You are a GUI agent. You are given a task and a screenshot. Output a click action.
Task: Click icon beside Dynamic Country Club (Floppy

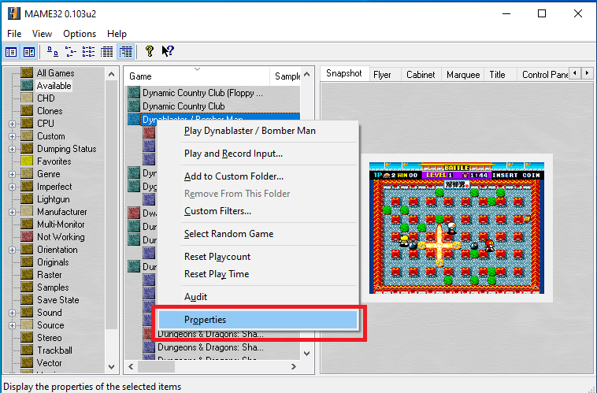click(134, 92)
